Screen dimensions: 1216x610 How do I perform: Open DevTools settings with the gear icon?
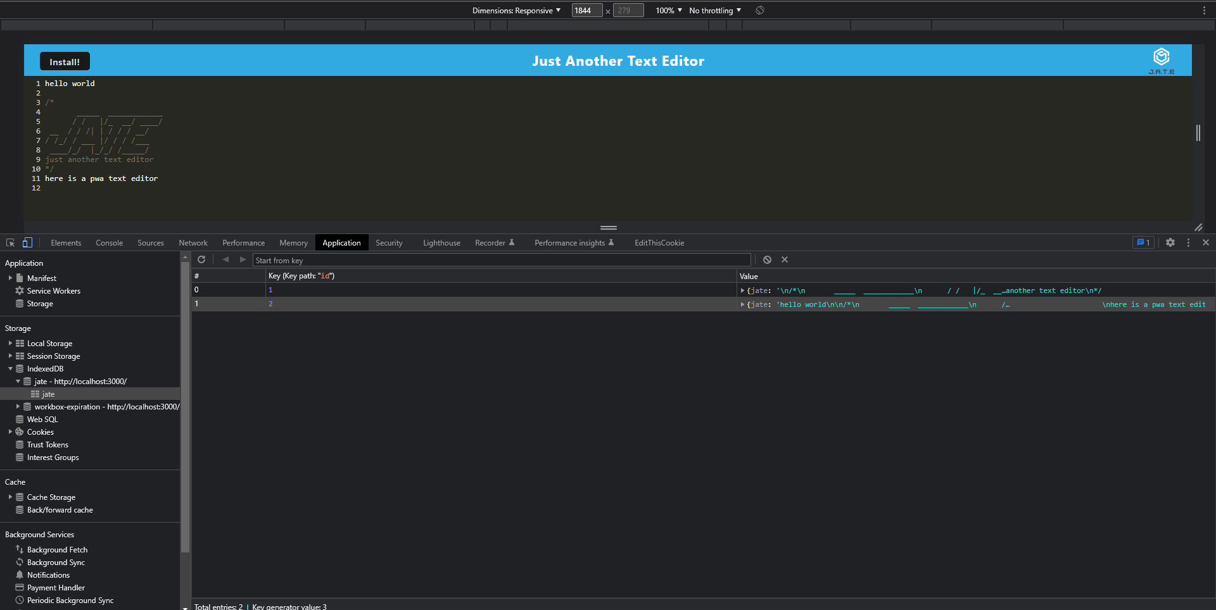1170,242
